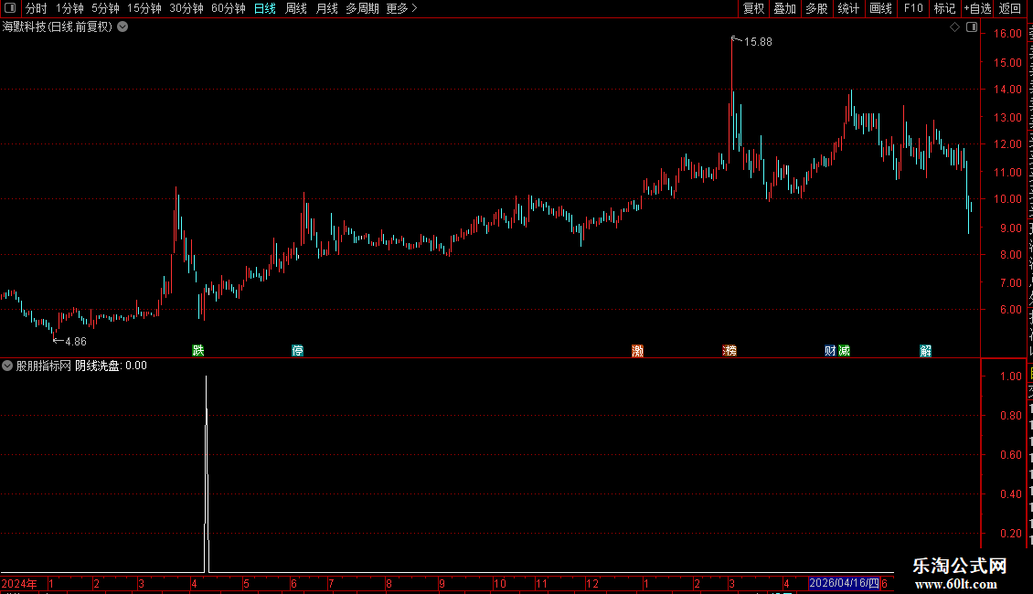Click the 榜 event marker
The height and width of the screenshot is (594, 1033).
pyautogui.click(x=729, y=350)
